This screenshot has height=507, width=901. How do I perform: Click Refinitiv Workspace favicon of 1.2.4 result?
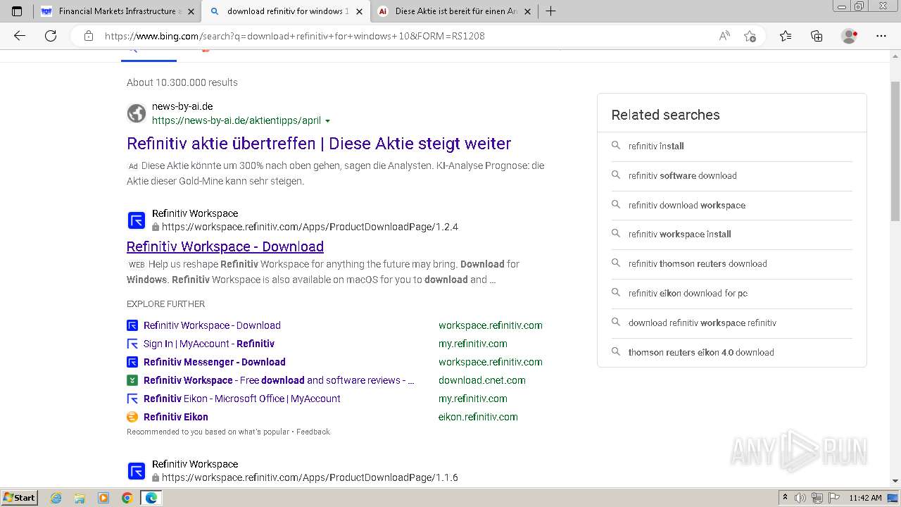pos(137,220)
